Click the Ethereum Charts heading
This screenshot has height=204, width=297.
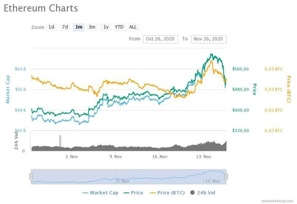41,9
